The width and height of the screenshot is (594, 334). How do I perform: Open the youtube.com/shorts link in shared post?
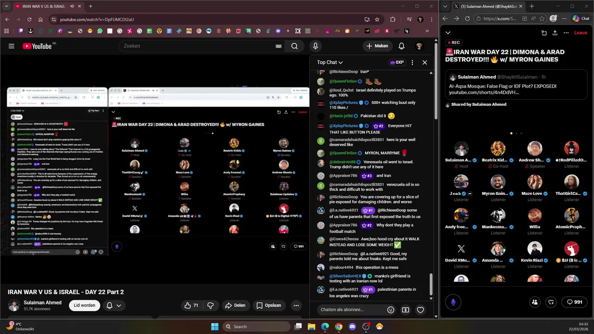click(x=484, y=92)
